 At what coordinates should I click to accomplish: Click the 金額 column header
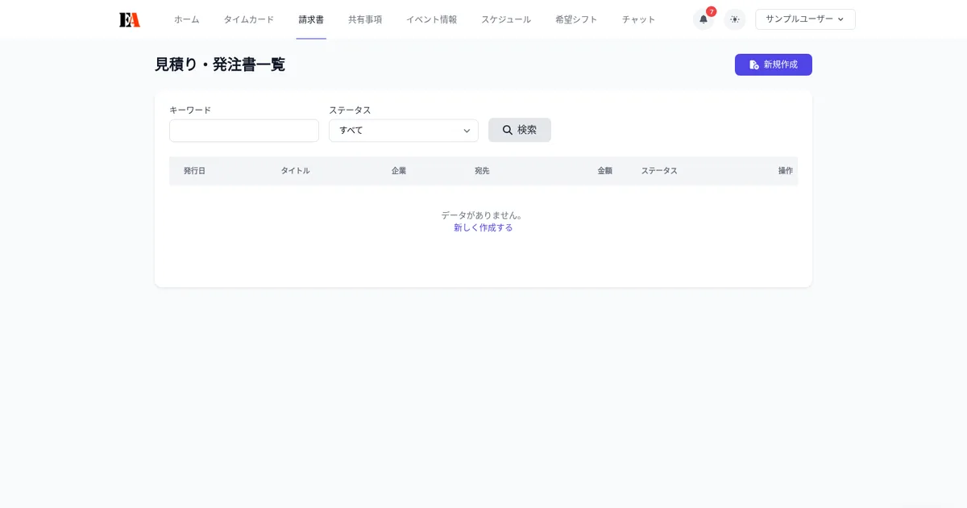tap(606, 170)
